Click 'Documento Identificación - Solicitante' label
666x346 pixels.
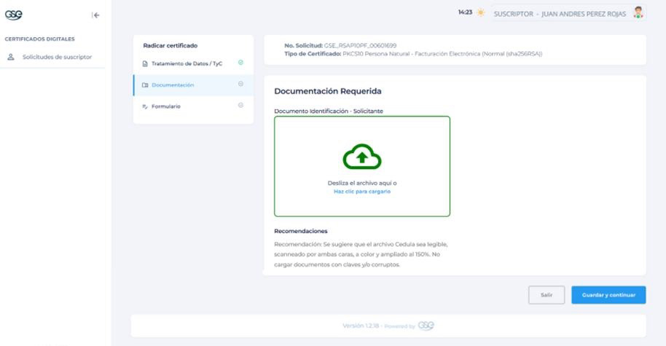329,111
